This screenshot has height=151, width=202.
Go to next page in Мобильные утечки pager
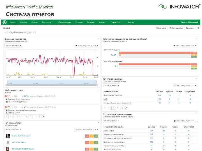(39, 116)
